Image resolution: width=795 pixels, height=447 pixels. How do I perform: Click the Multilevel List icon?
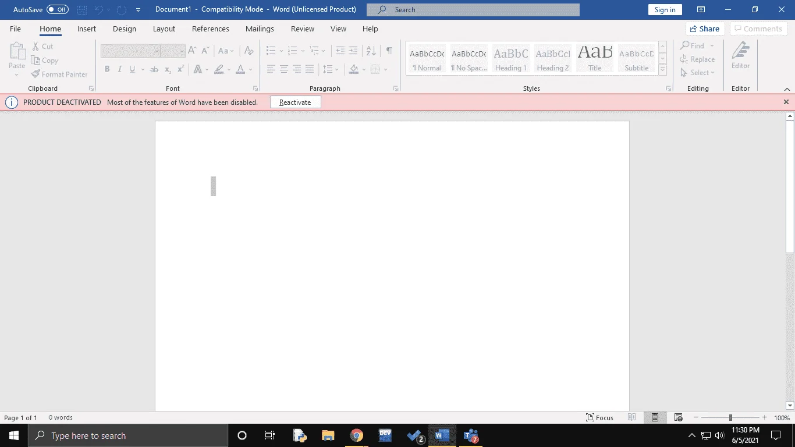tap(314, 51)
